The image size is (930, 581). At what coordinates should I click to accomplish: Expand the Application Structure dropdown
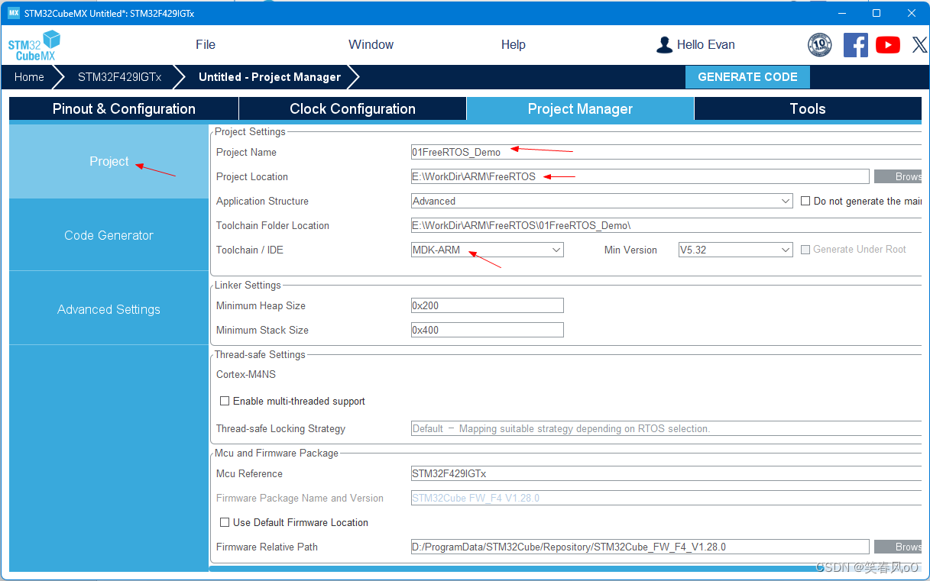602,201
